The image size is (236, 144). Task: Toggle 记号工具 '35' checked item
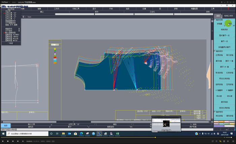tap(11, 13)
